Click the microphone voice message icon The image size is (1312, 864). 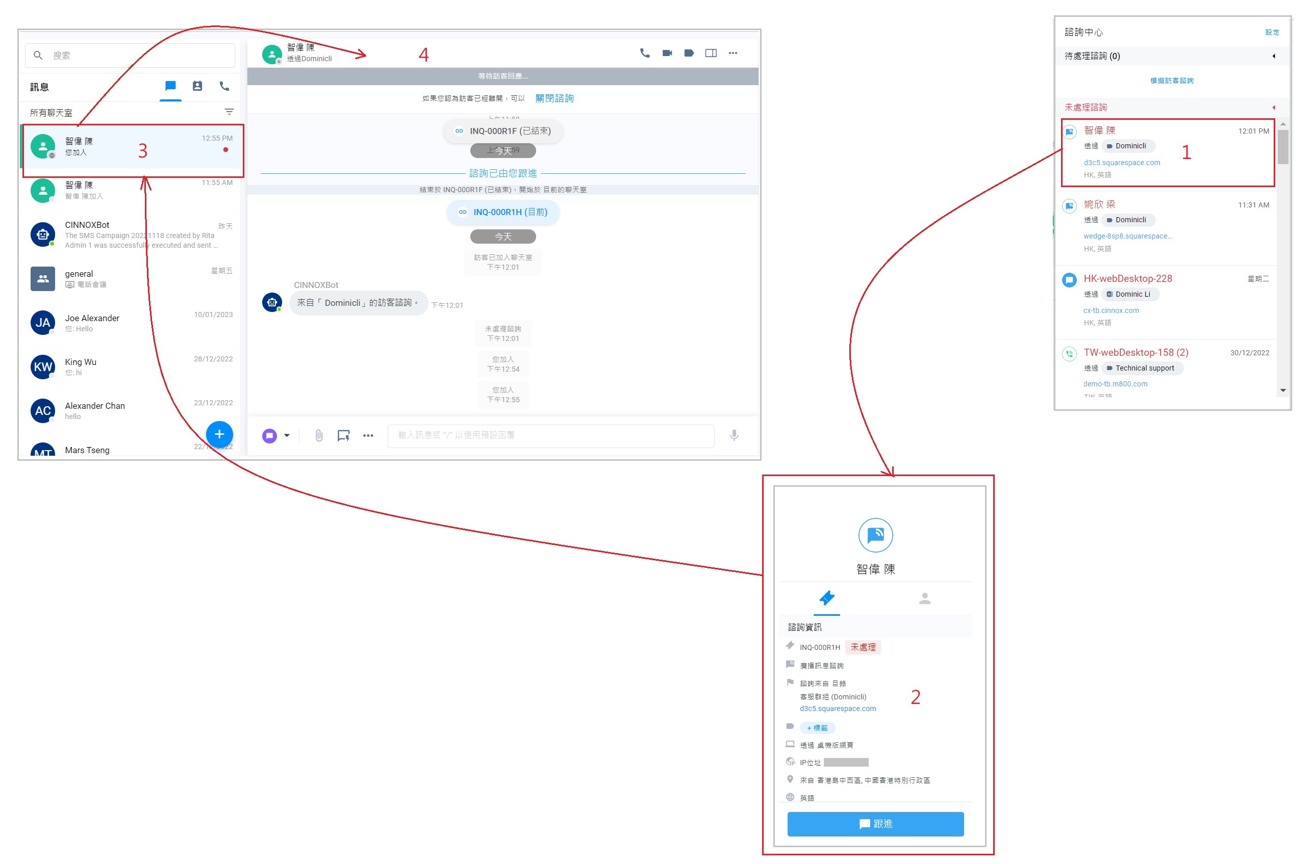pyautogui.click(x=734, y=435)
